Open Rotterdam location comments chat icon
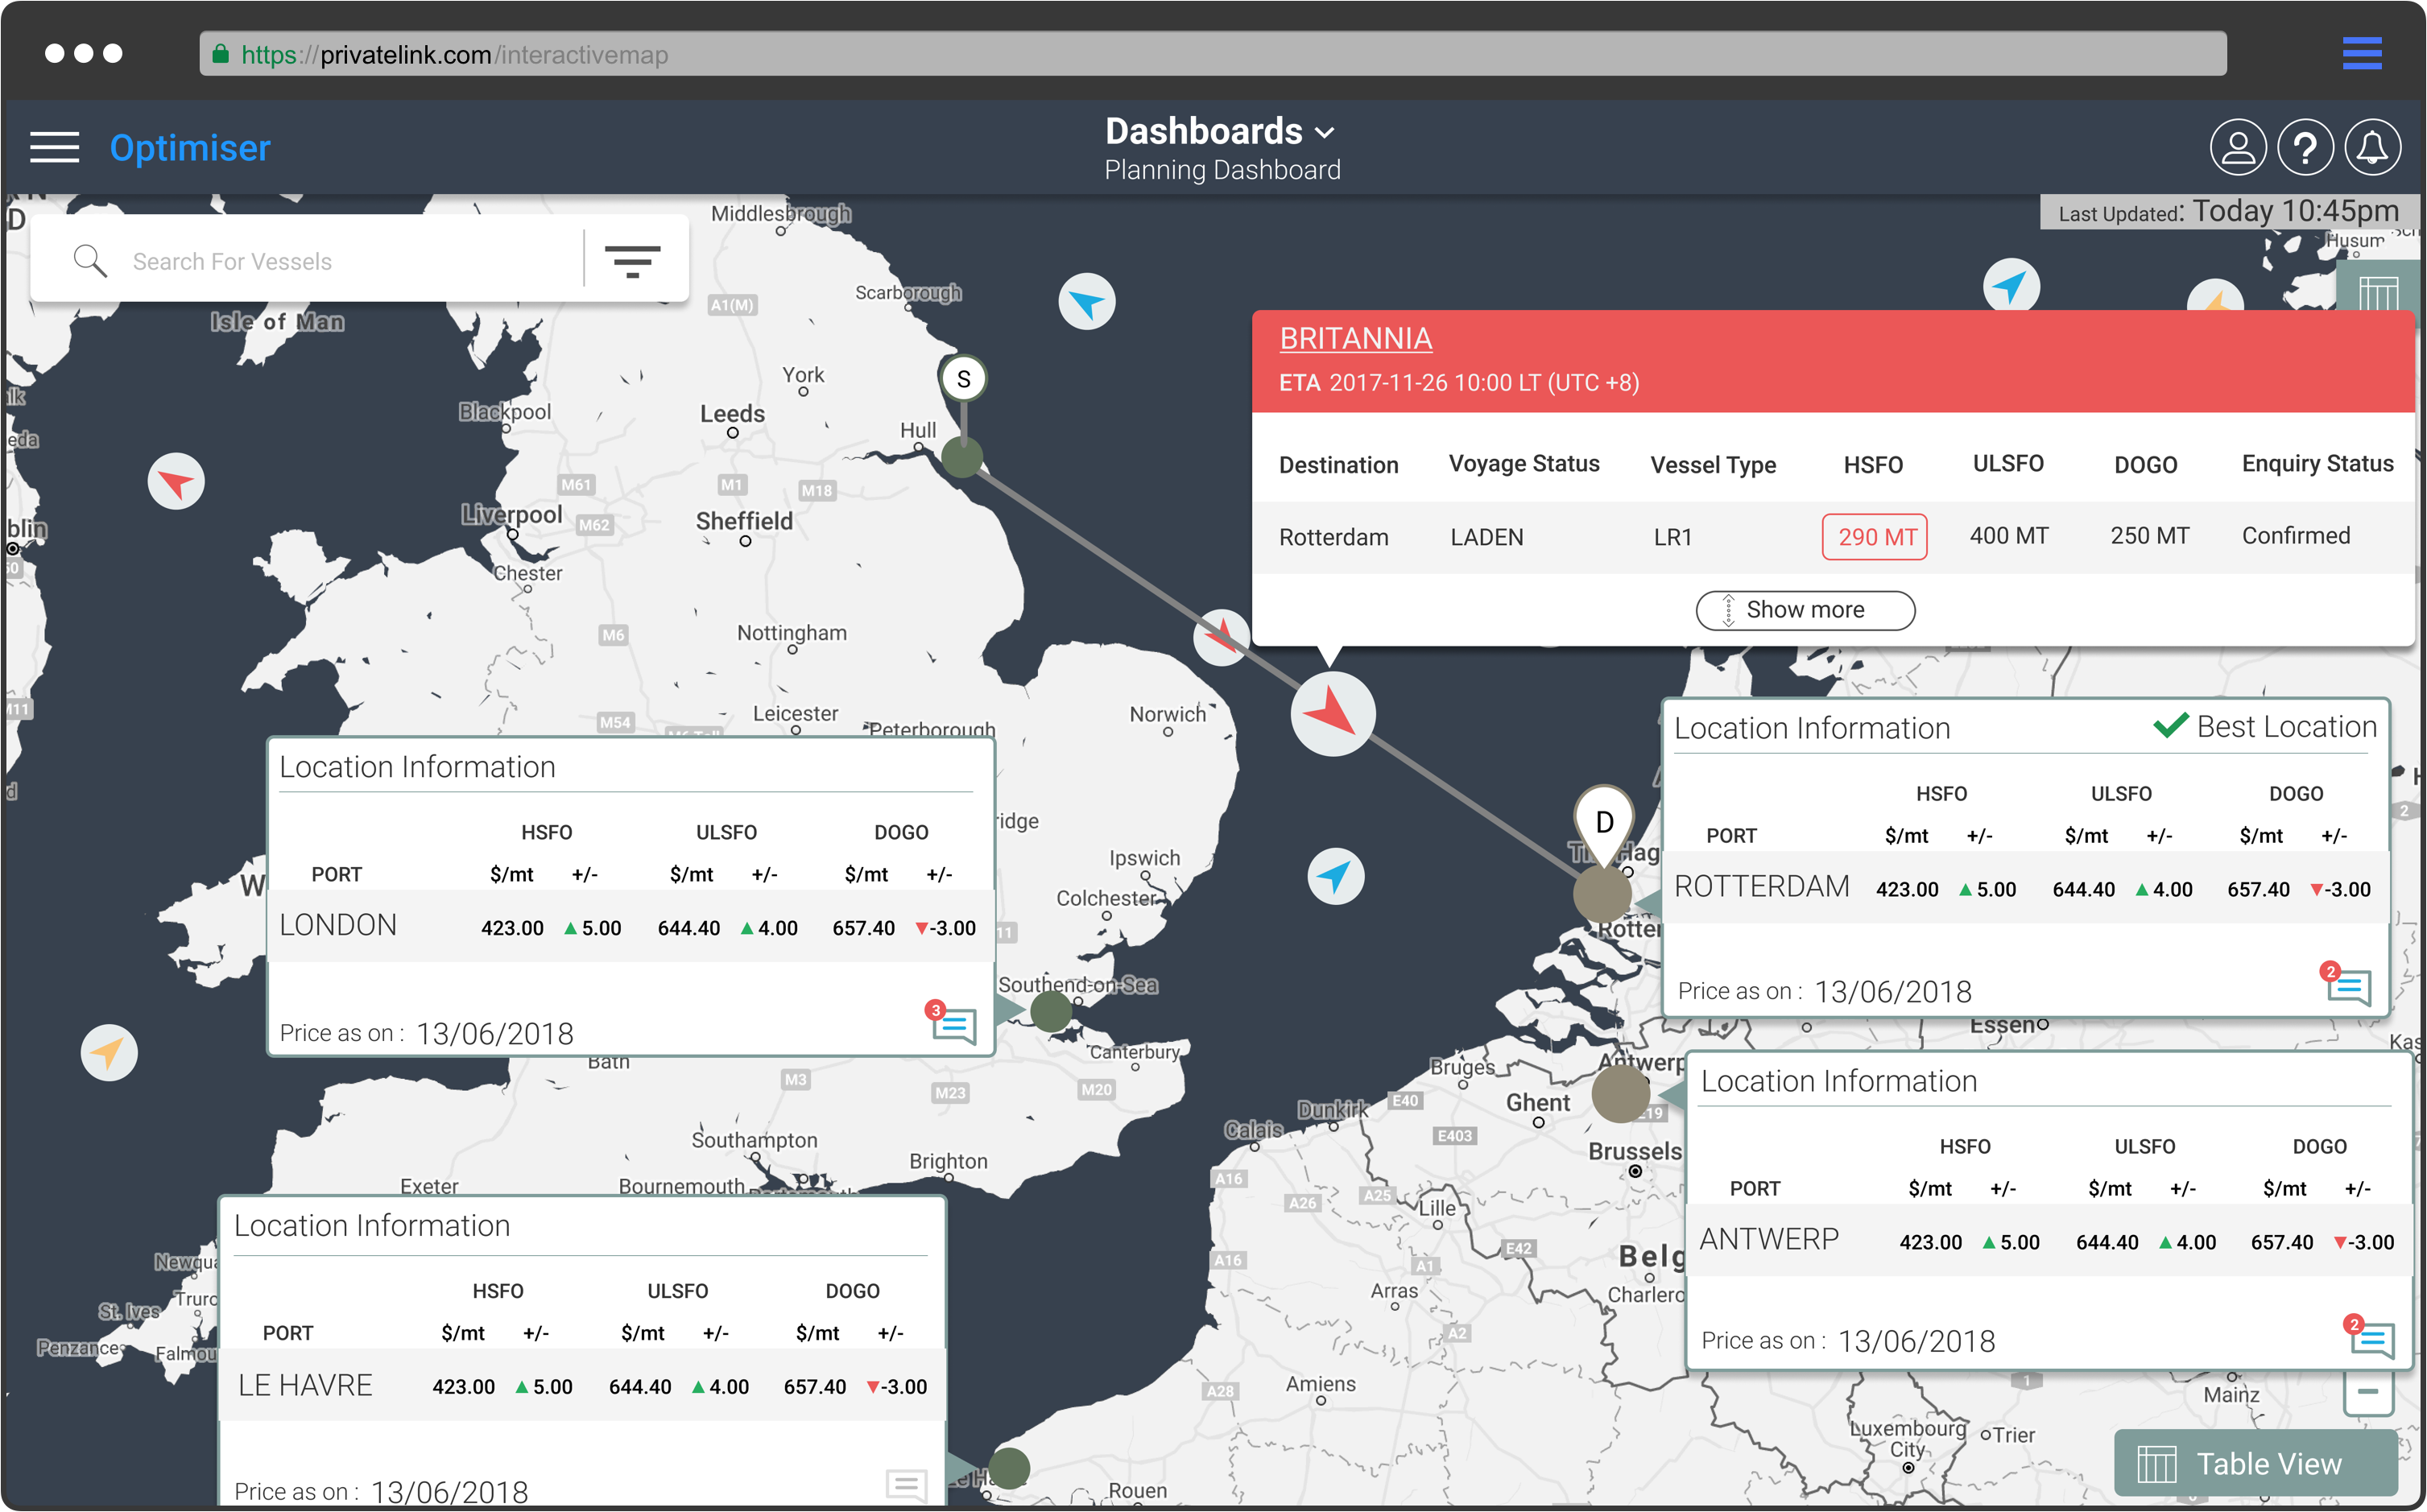Screen dimensions: 2427x1512 click(2348, 986)
